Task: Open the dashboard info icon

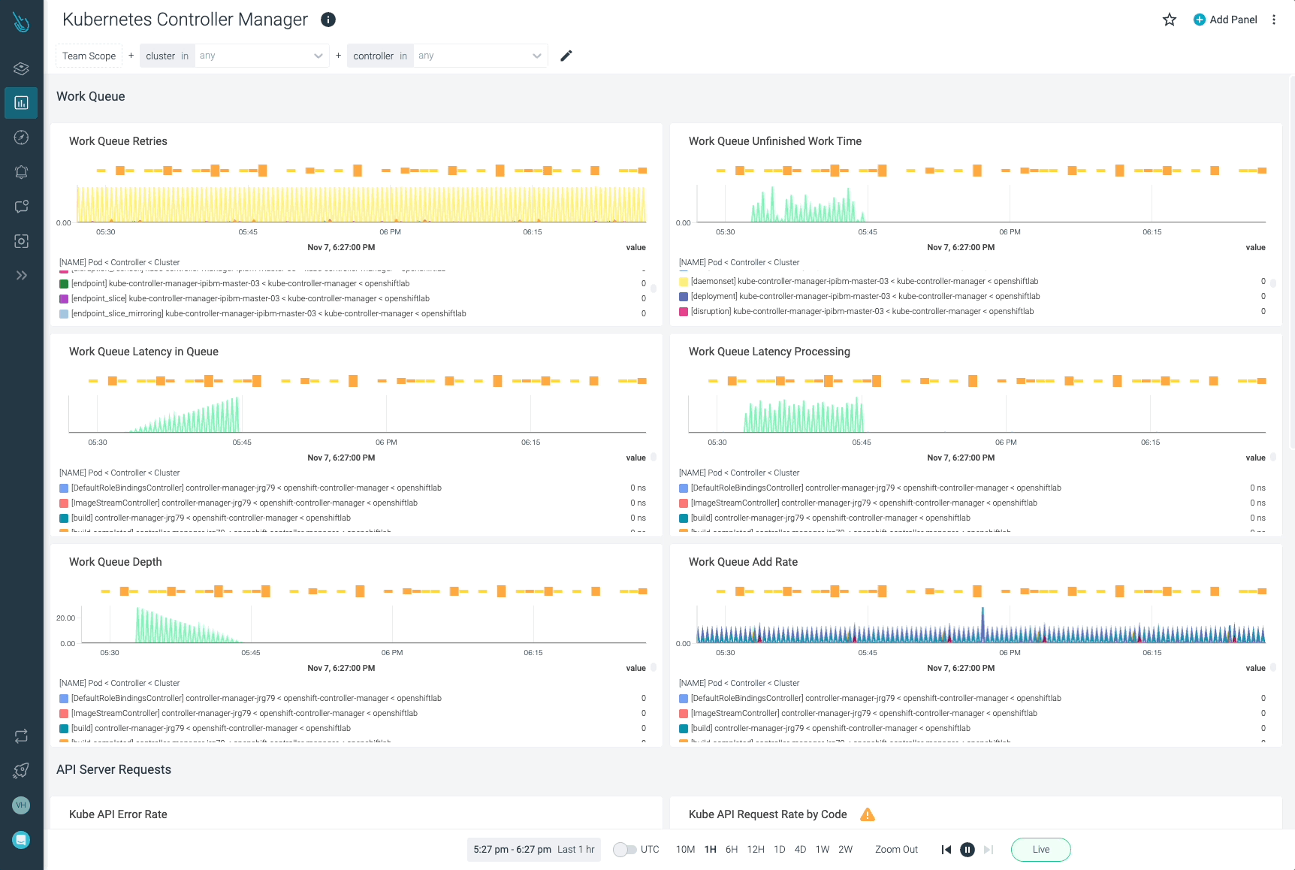Action: point(328,20)
